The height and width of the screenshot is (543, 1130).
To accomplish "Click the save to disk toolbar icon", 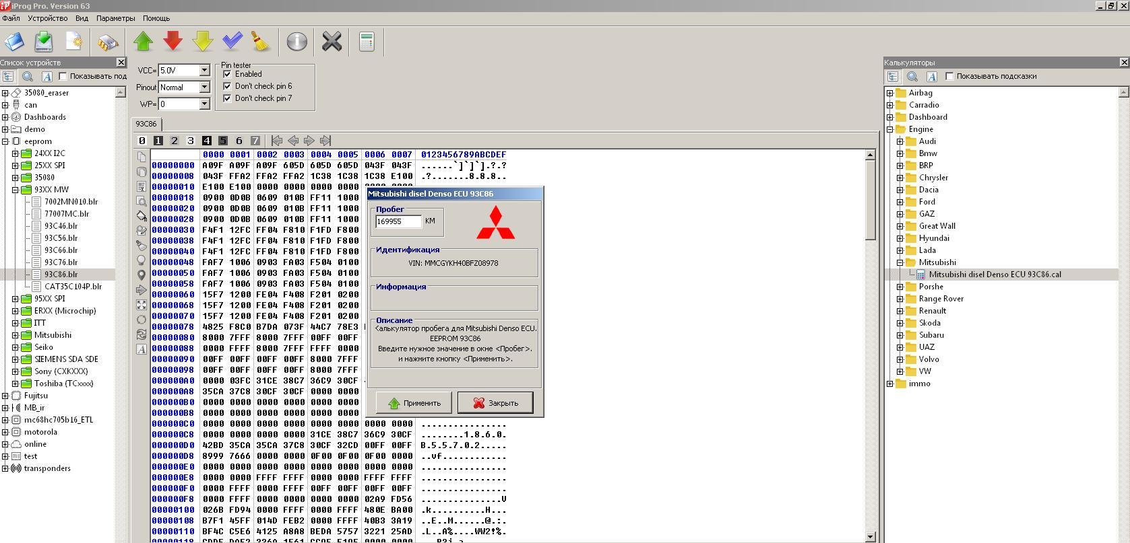I will click(x=44, y=42).
